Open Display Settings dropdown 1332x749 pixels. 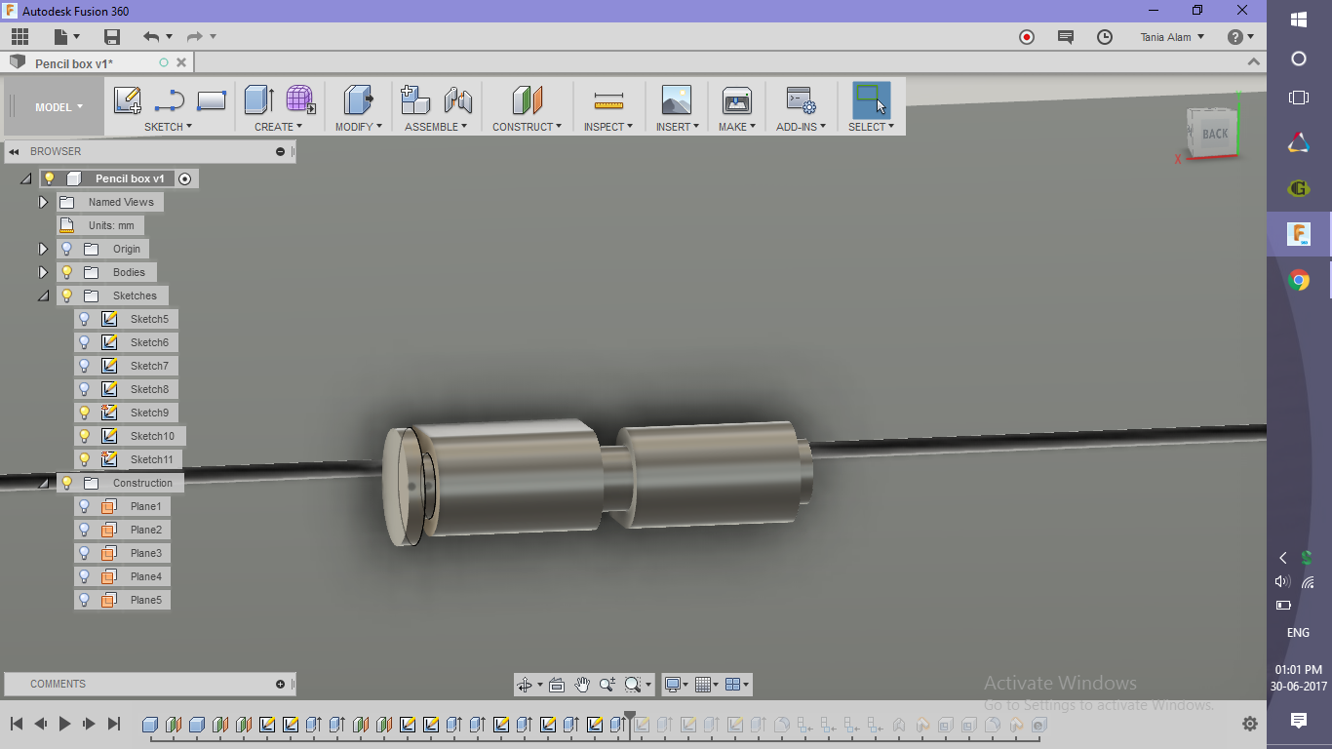point(678,685)
